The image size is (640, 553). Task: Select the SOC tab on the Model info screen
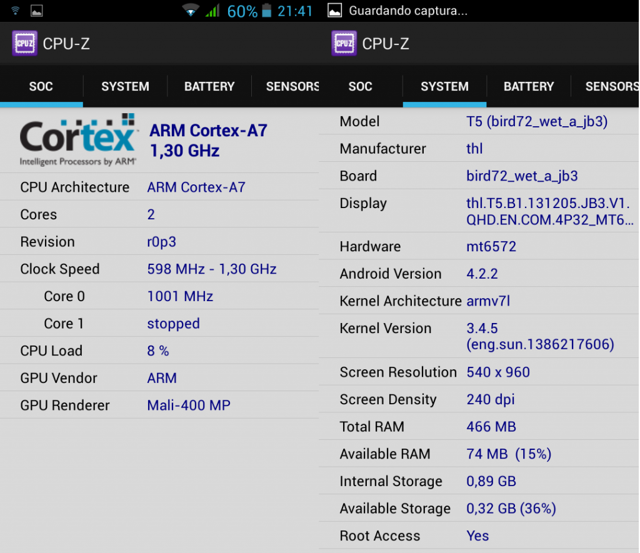(360, 86)
